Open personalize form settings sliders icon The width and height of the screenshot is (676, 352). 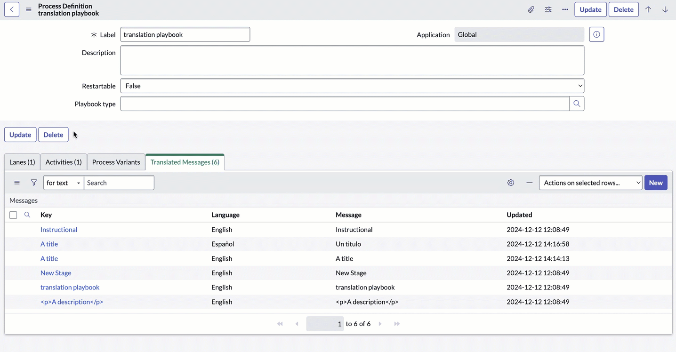click(x=548, y=9)
